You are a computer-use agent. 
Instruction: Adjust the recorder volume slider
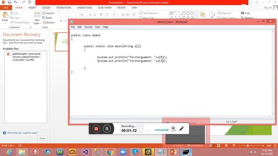click(x=161, y=130)
